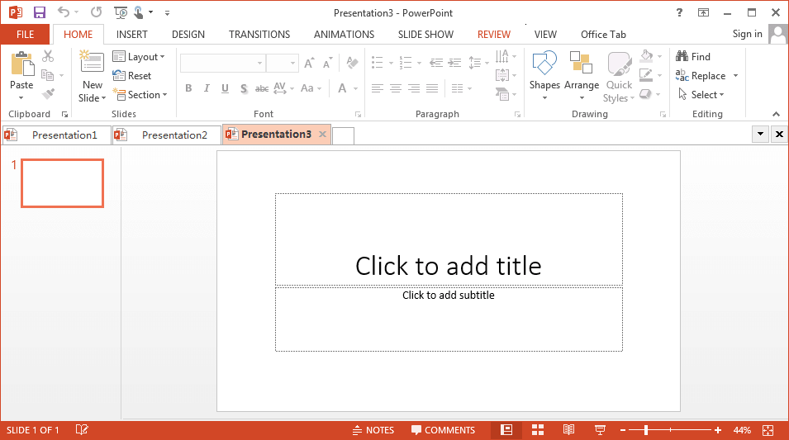Expand the Select dropdown in Editing
This screenshot has width=789, height=440.
coord(701,95)
